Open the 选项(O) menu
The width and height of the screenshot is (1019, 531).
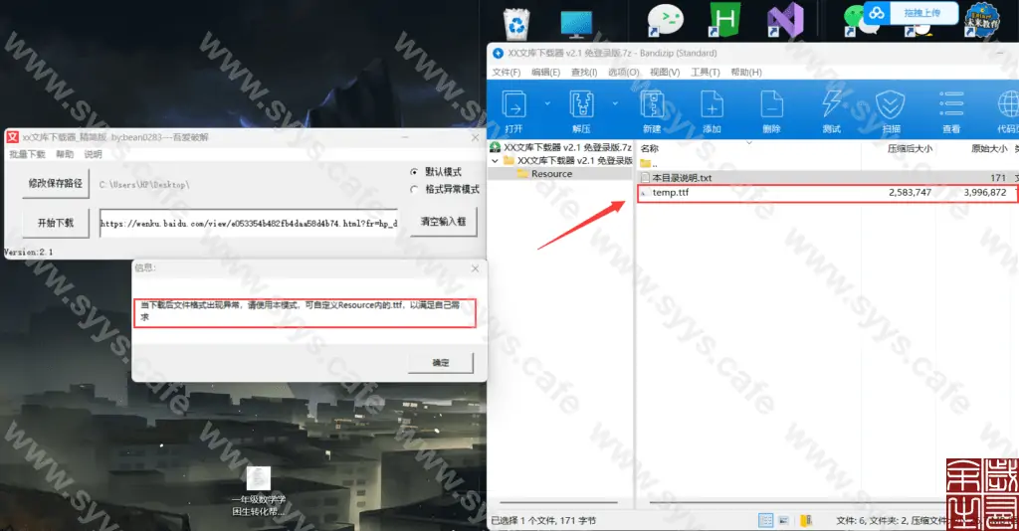(x=624, y=72)
